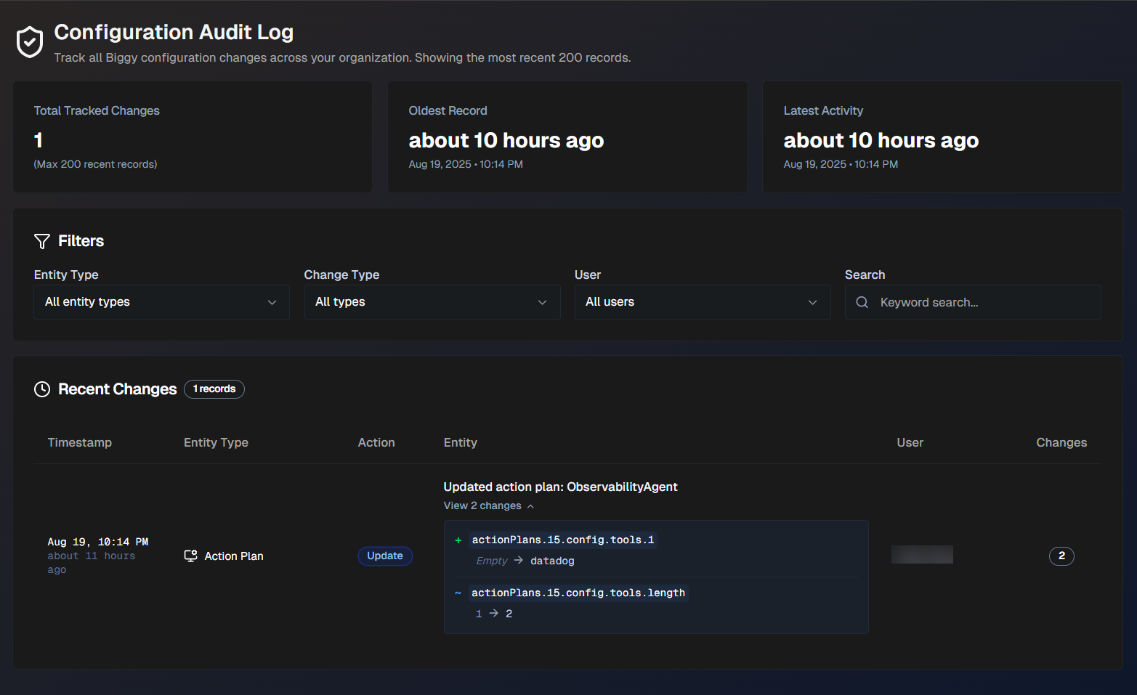Click the Aug 19, 10:14 PM timestamp
The image size is (1137, 695).
tap(98, 542)
